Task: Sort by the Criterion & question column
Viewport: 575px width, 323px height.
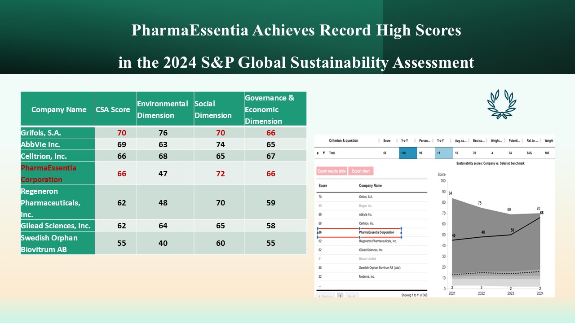Action: (344, 140)
